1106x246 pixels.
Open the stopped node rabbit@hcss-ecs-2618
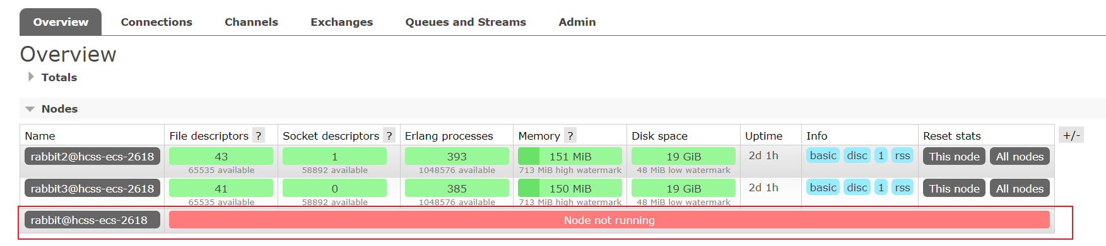[x=92, y=220]
